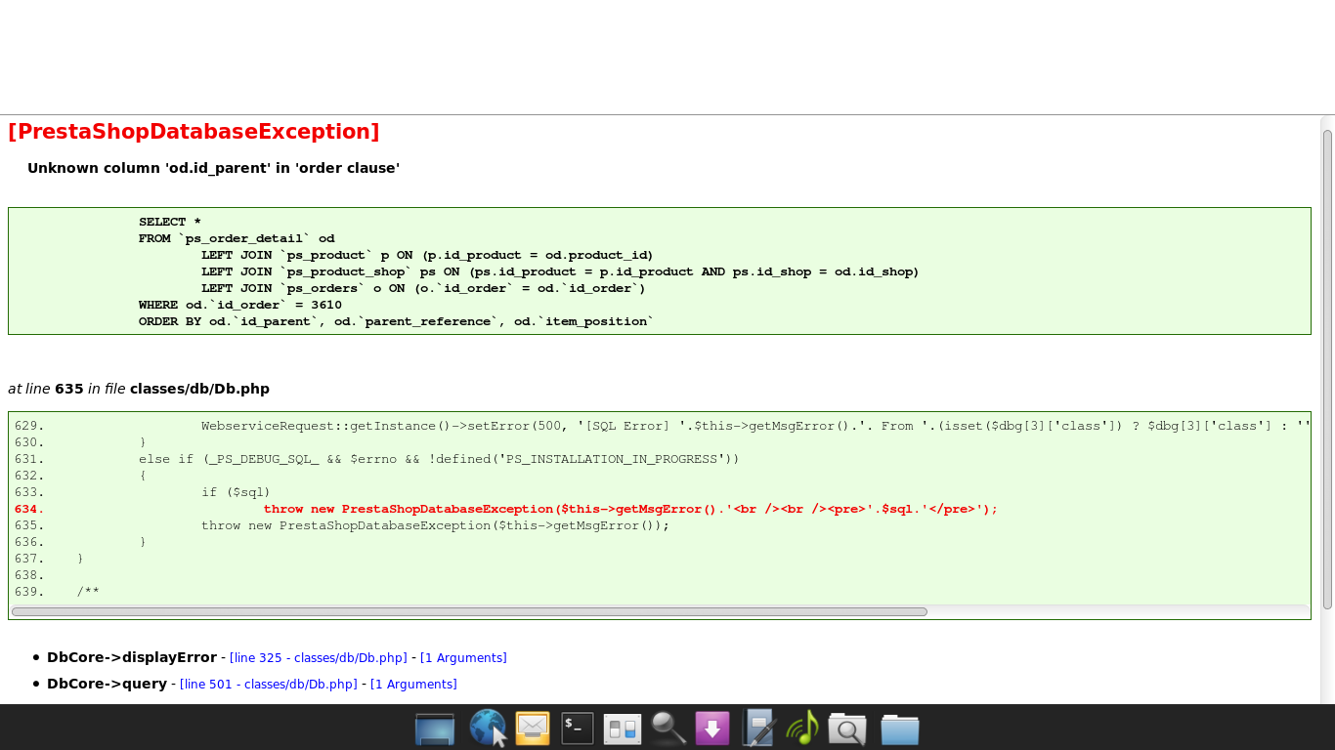Click the highlighted red line 634 throw statement
Image resolution: width=1335 pixels, height=750 pixels.
[506, 509]
